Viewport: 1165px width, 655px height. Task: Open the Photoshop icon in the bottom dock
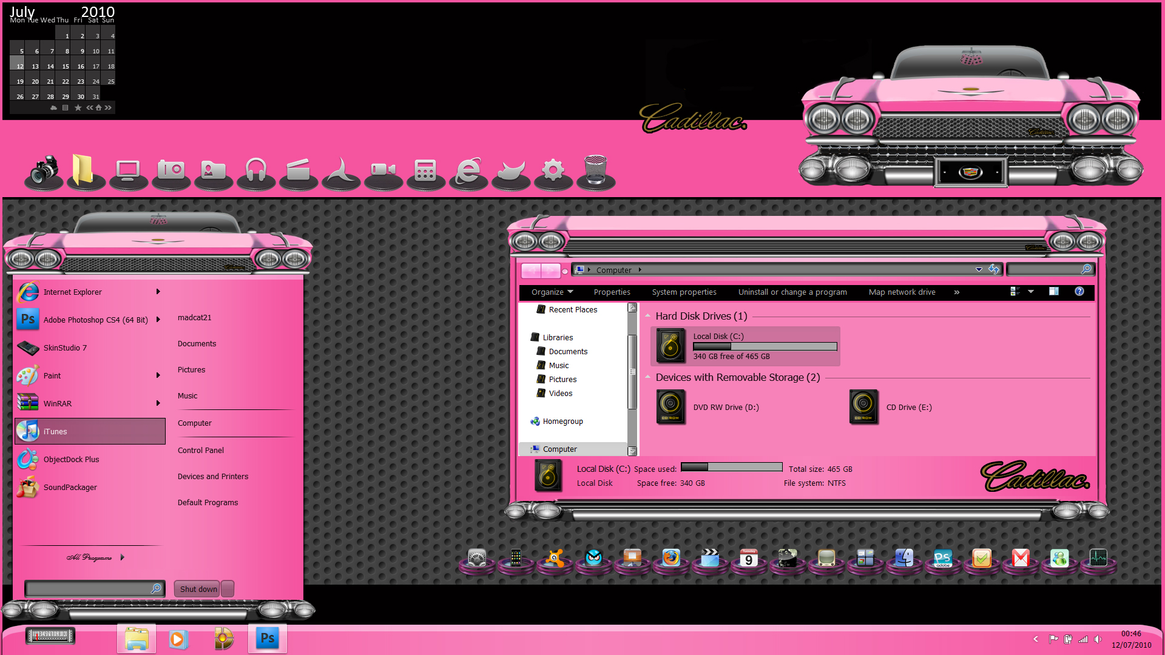(x=943, y=558)
